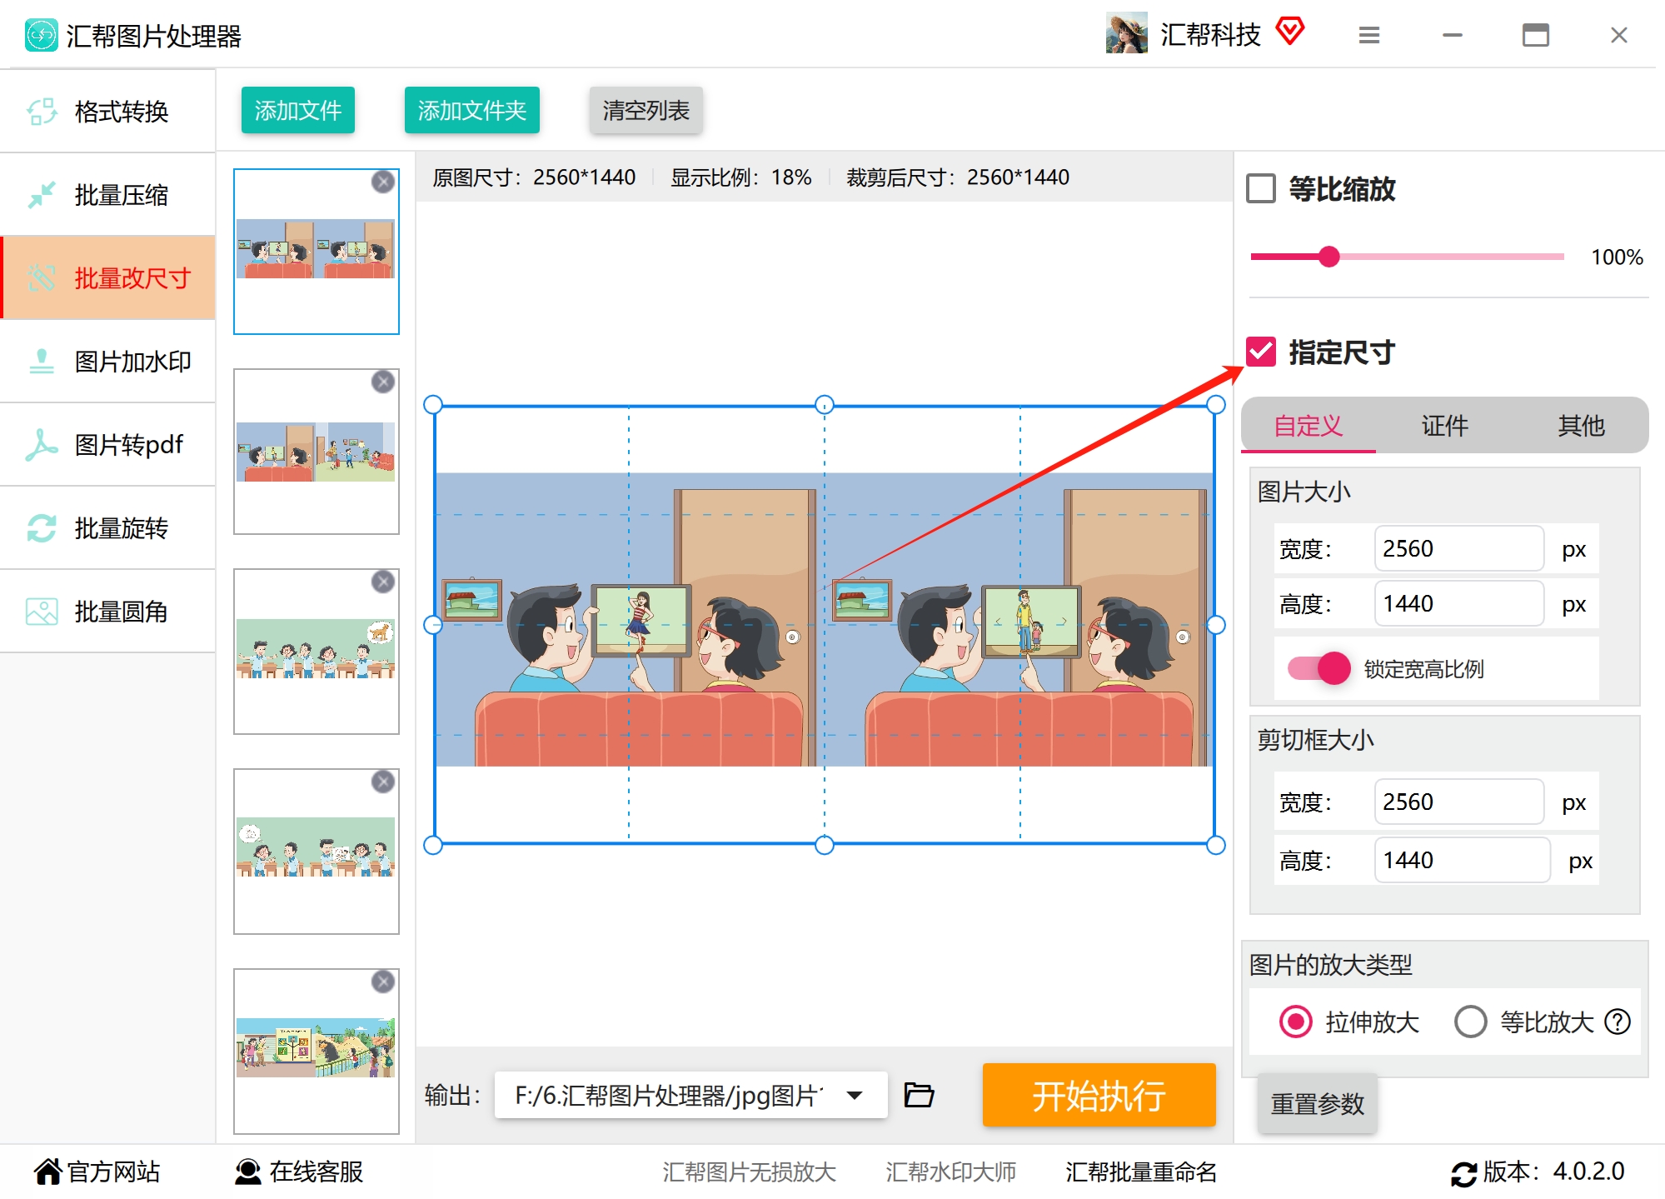The image size is (1665, 1199).
Task: Click the 图片大小 宽度 input field
Action: [1459, 548]
